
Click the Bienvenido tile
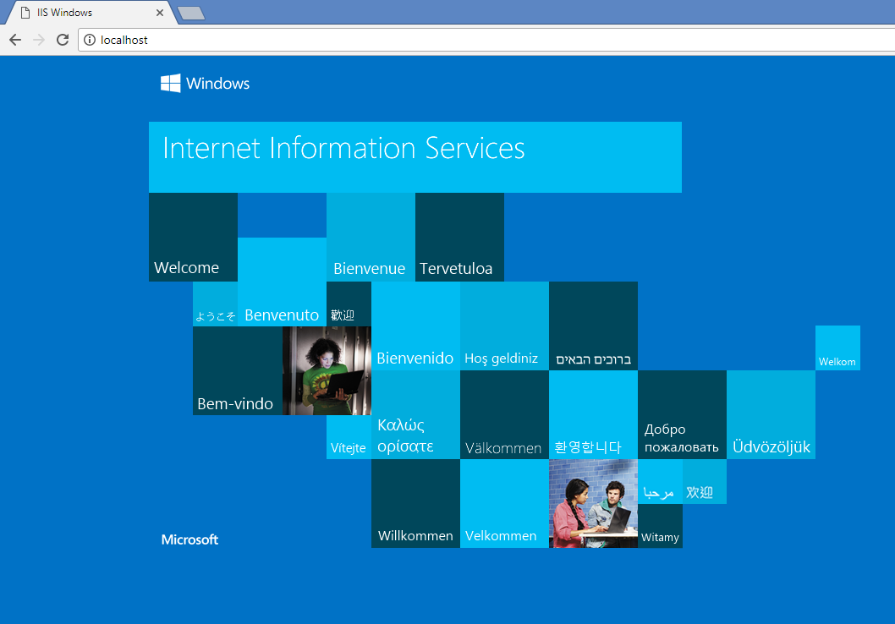(415, 326)
